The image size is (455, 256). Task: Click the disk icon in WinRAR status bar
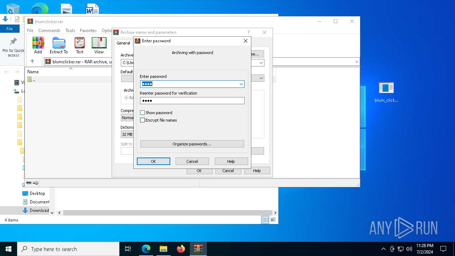pyautogui.click(x=29, y=183)
